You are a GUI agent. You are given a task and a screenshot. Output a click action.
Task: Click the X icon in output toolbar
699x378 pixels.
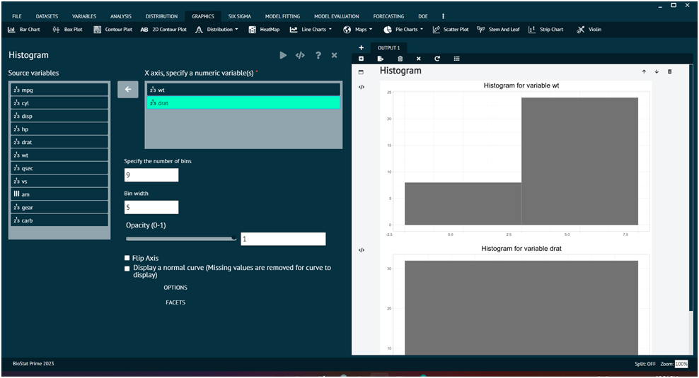[x=419, y=59]
